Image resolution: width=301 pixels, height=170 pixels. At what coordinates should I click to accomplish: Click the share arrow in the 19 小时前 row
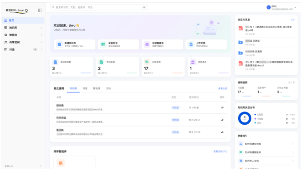(222, 107)
